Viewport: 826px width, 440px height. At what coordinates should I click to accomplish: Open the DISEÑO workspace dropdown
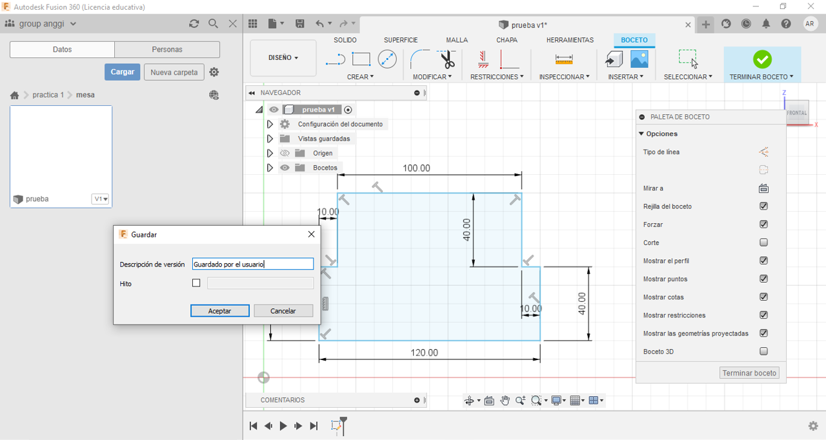tap(283, 57)
